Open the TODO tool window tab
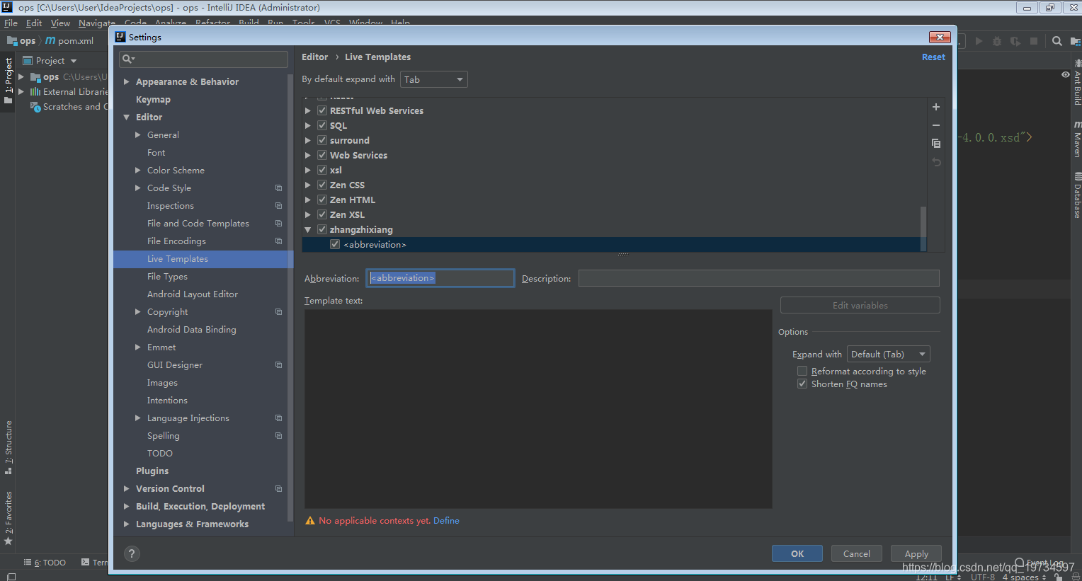 45,563
